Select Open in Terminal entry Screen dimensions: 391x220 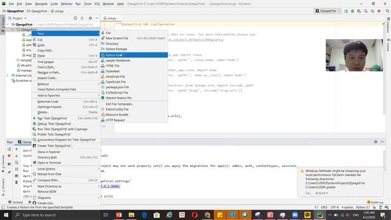[x=65, y=163]
